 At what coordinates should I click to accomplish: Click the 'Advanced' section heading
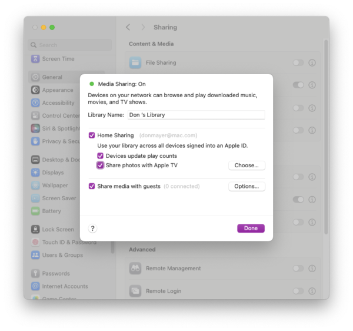coord(142,250)
